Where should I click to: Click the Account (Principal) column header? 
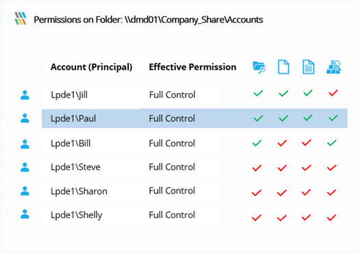91,67
